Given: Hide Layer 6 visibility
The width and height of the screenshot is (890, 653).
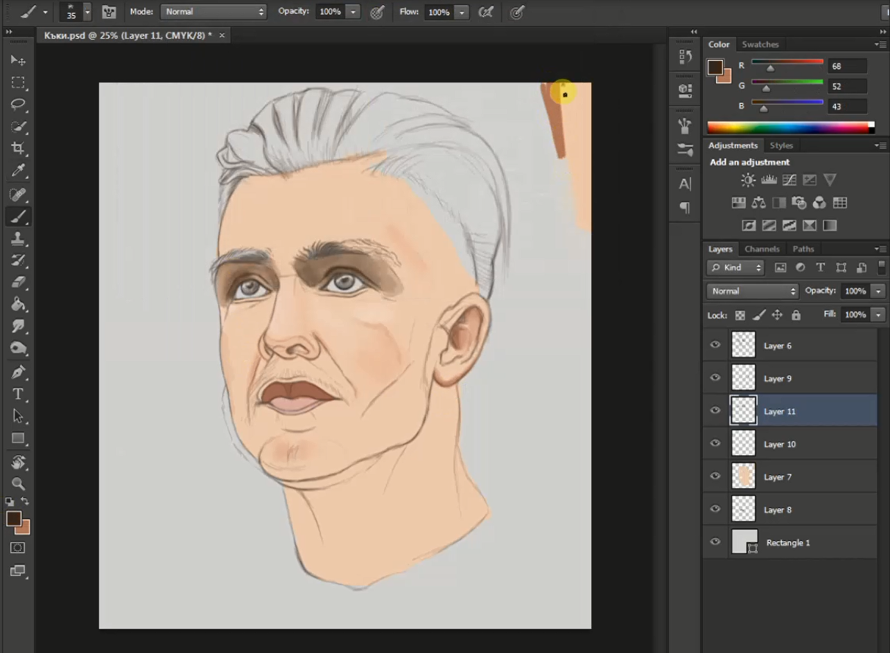Looking at the screenshot, I should tap(715, 345).
